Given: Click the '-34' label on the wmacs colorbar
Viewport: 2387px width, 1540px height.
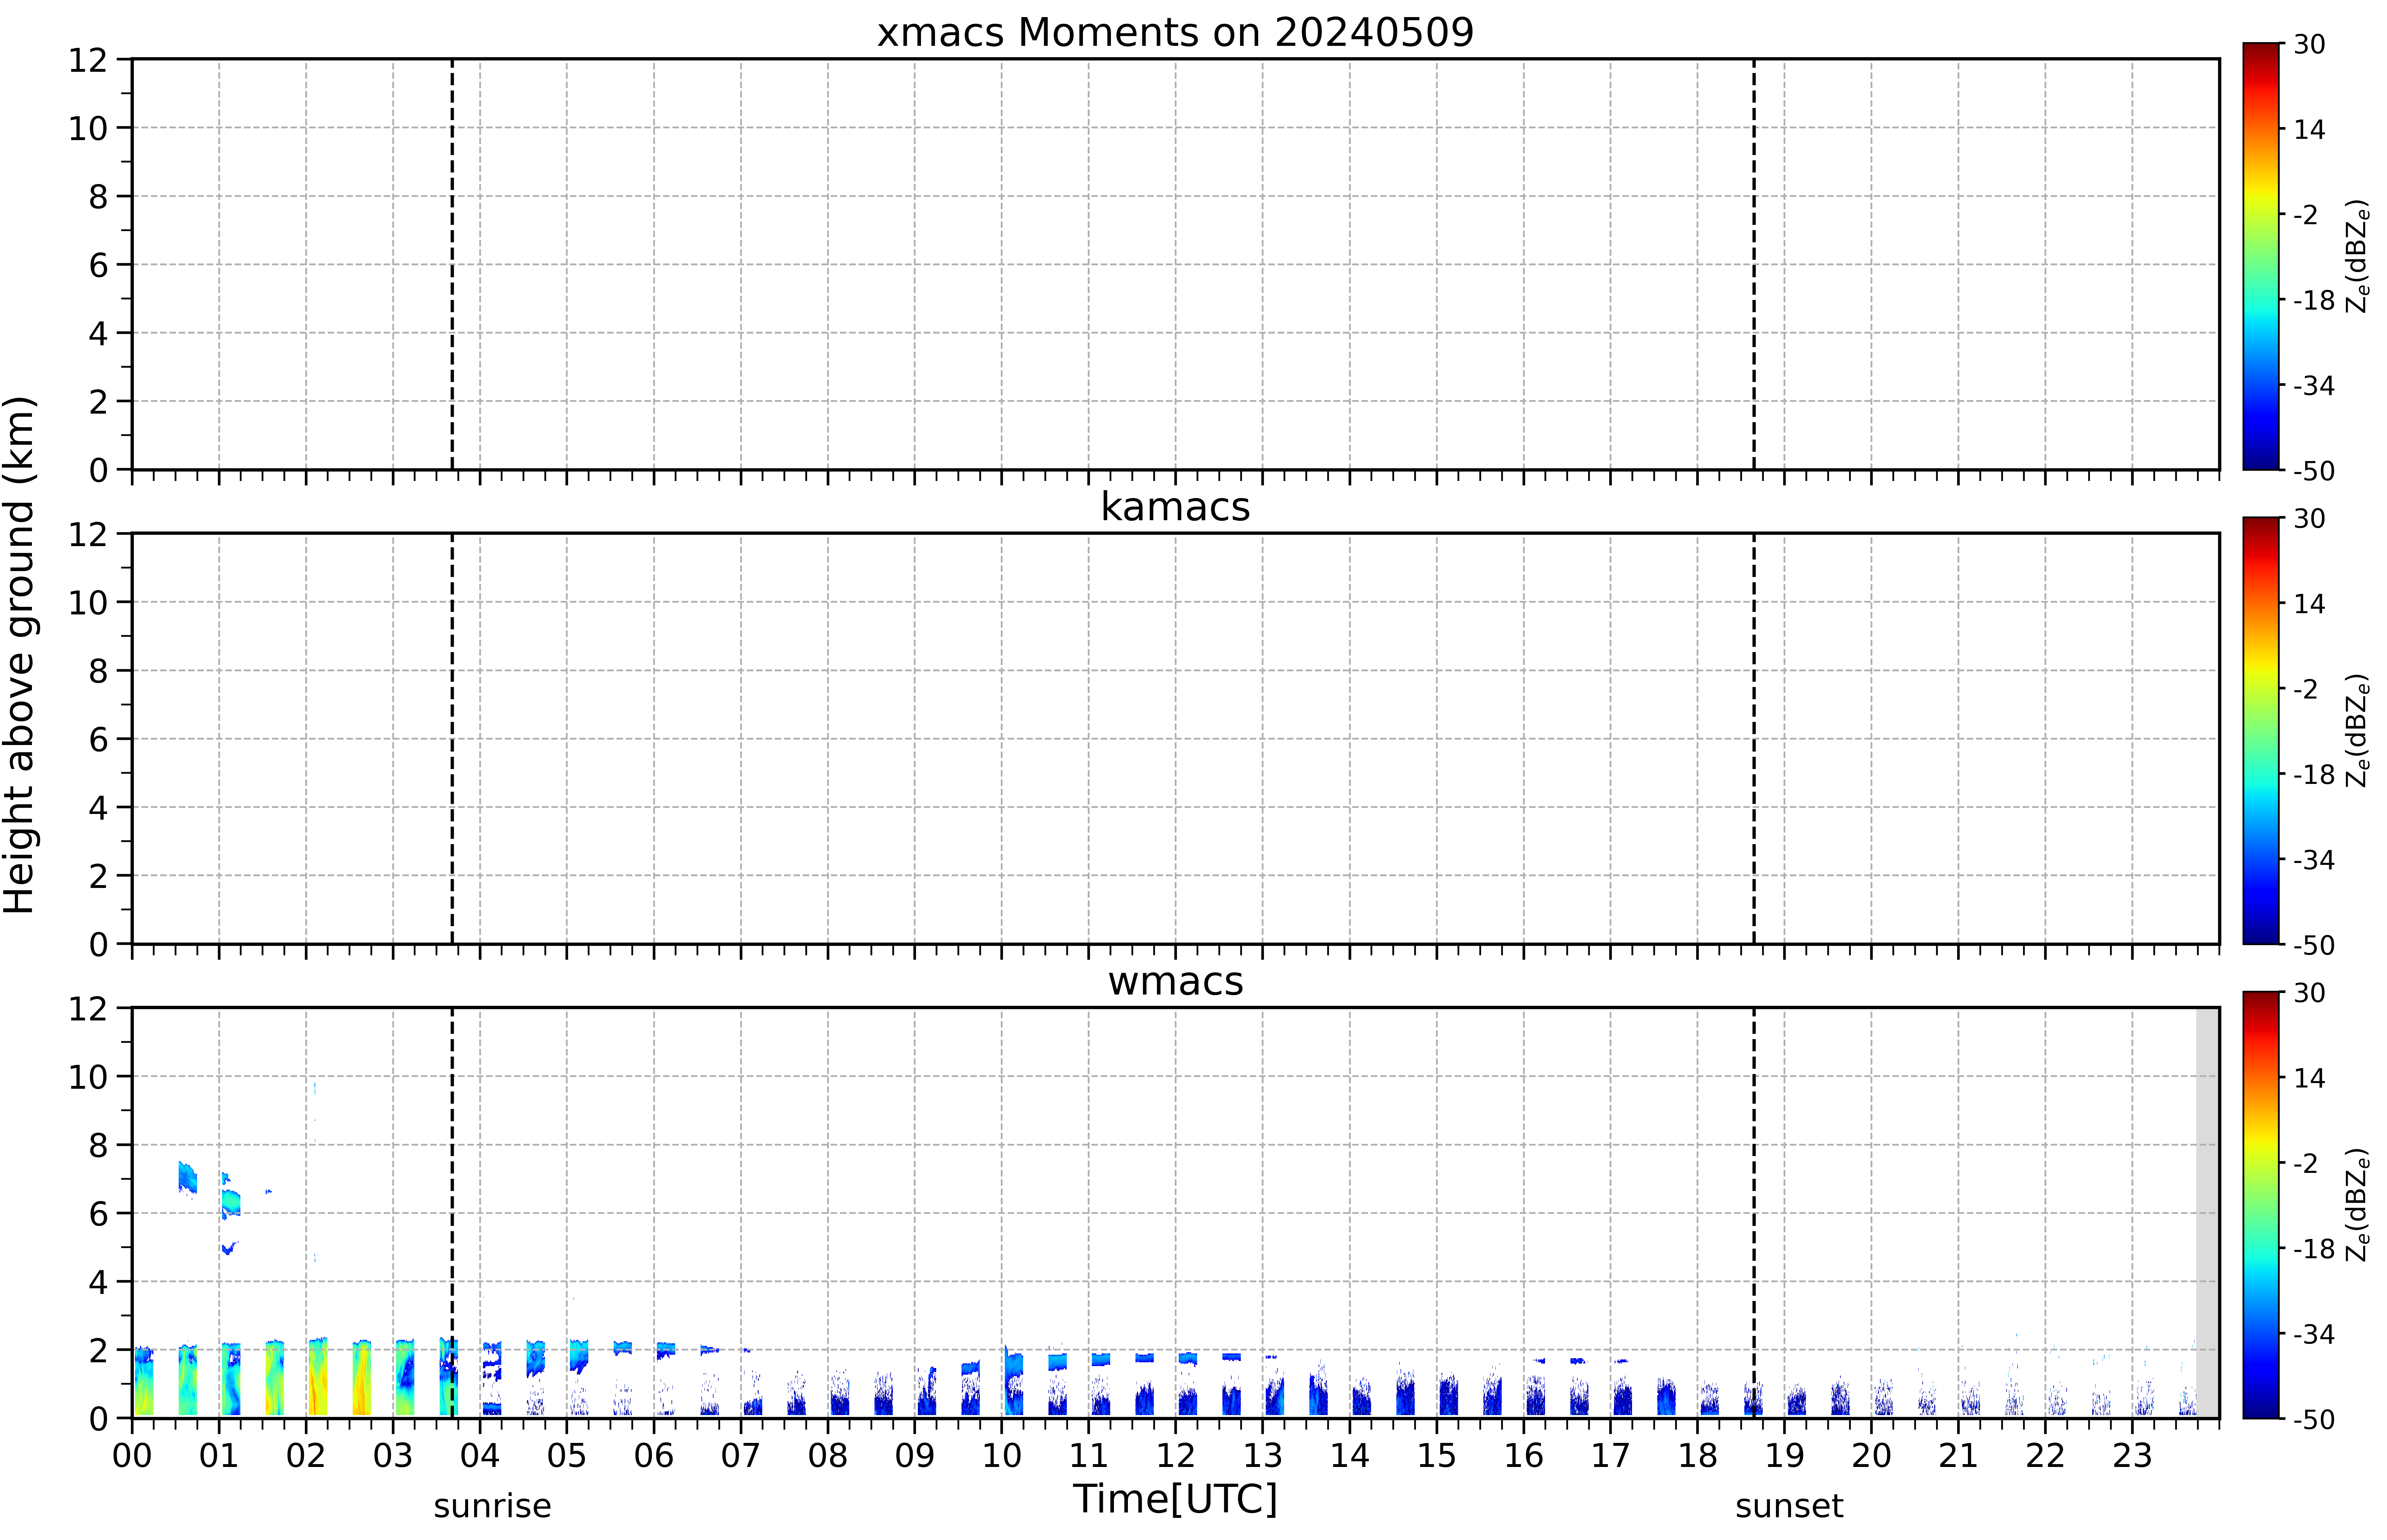Looking at the screenshot, I should click(x=2314, y=1334).
